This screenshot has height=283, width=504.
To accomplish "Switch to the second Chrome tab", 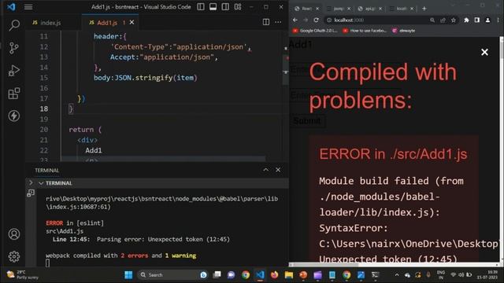I will 335,9.
